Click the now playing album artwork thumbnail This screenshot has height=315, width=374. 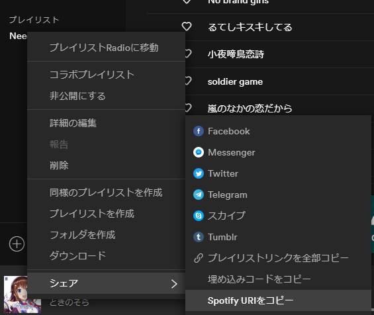(23, 294)
